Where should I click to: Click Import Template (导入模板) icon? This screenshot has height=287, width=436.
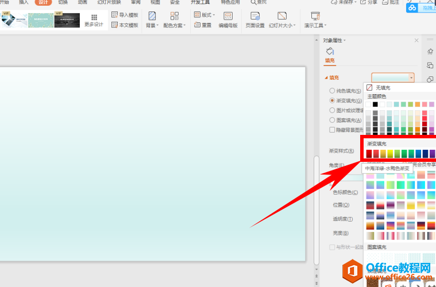(114, 15)
